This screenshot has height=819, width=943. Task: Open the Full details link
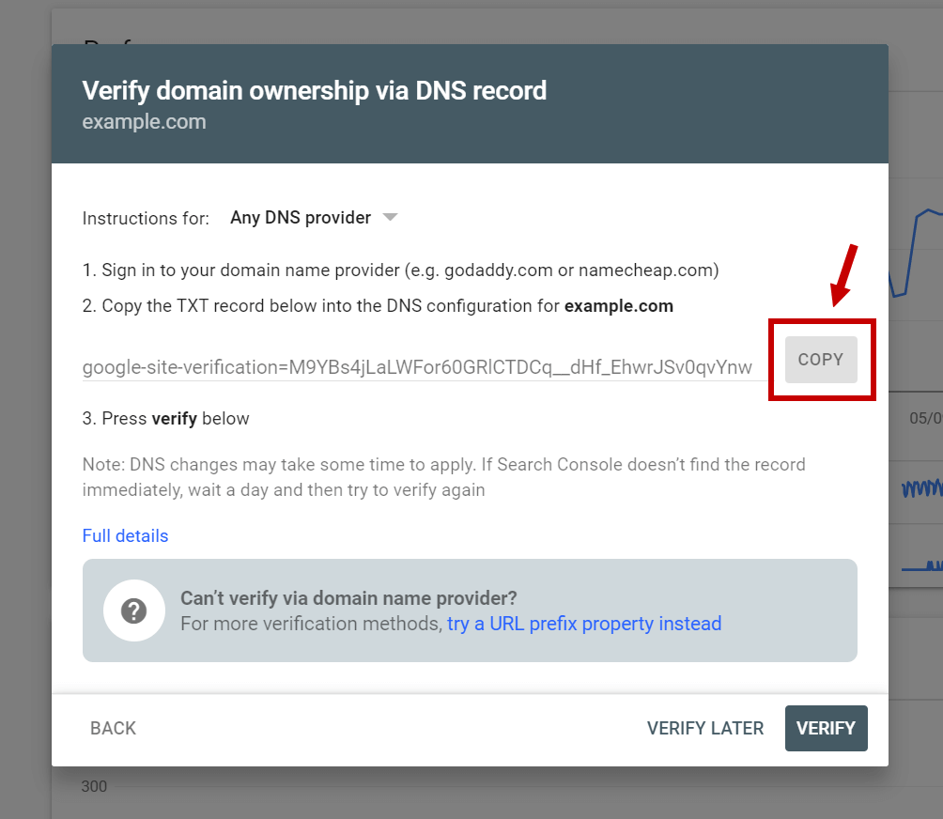coord(125,535)
